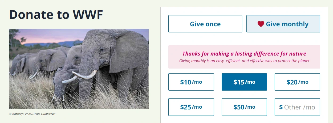This screenshot has height=123, width=333.
Task: Click the 'Giving monthly is an easy' subtitle text
Action: [244, 61]
